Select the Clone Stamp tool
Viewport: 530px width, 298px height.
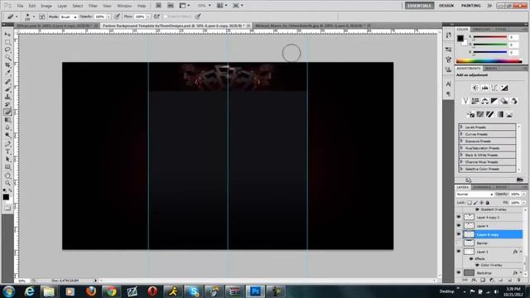pyautogui.click(x=7, y=97)
